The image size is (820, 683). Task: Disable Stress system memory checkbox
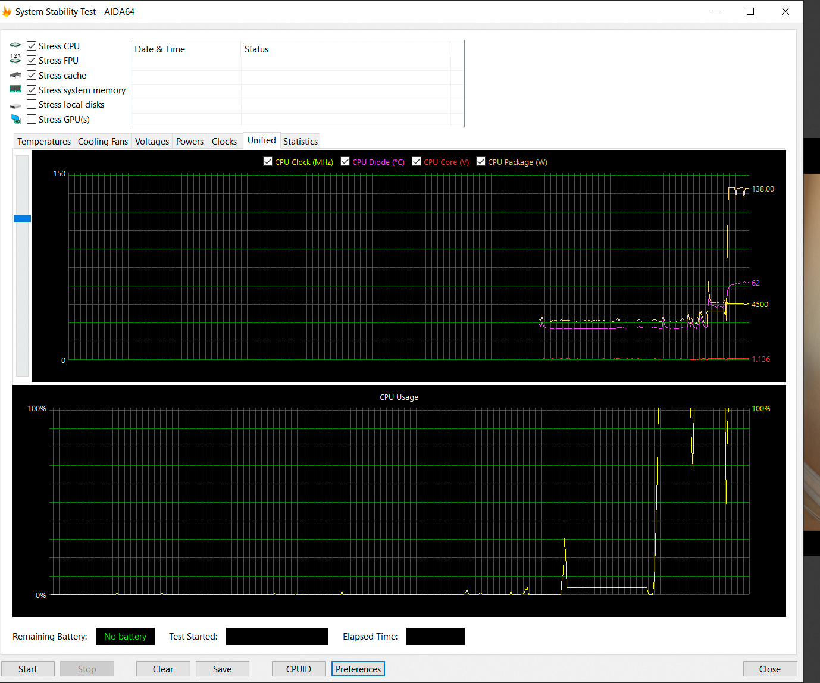(x=32, y=90)
